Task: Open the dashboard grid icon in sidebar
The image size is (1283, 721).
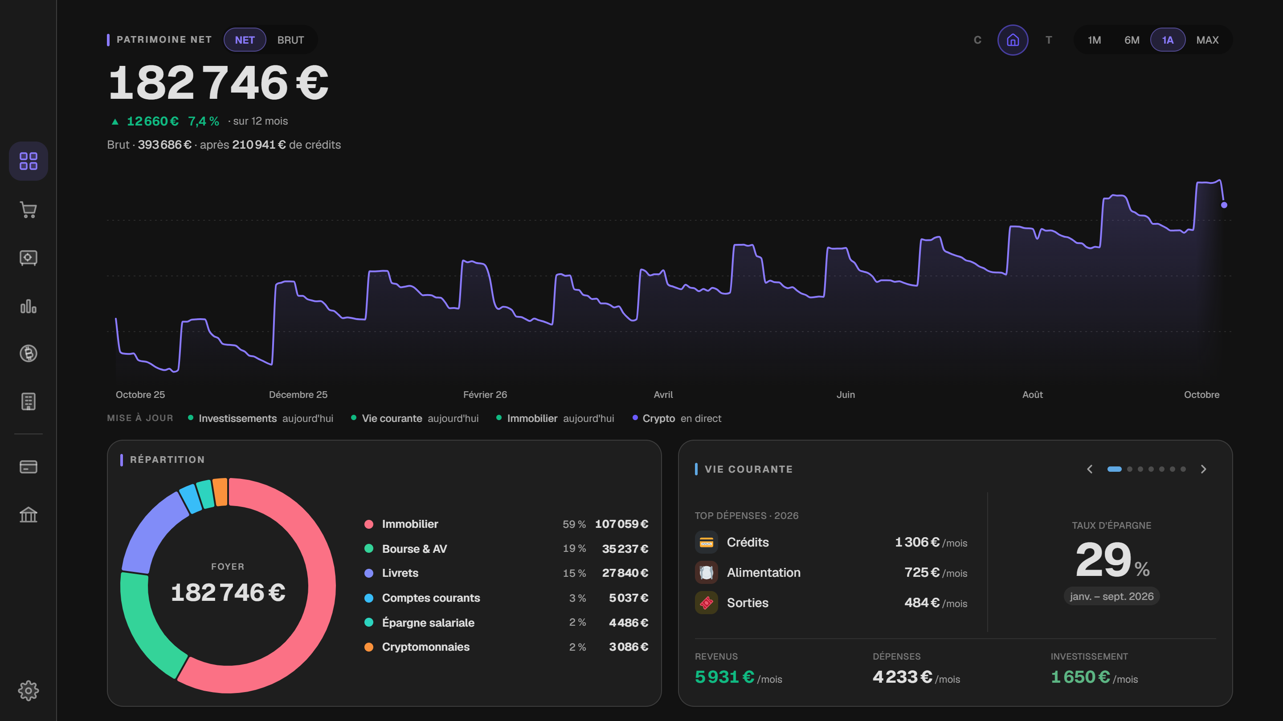Action: [29, 161]
